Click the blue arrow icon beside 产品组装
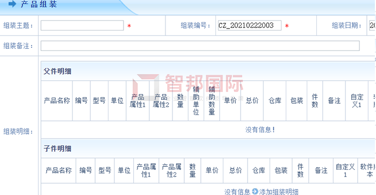Image resolution: width=376 pixels, height=195 pixels. click(12, 4)
